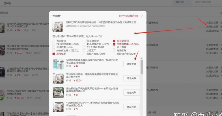Click the ¥156 price in background list

point(18,75)
